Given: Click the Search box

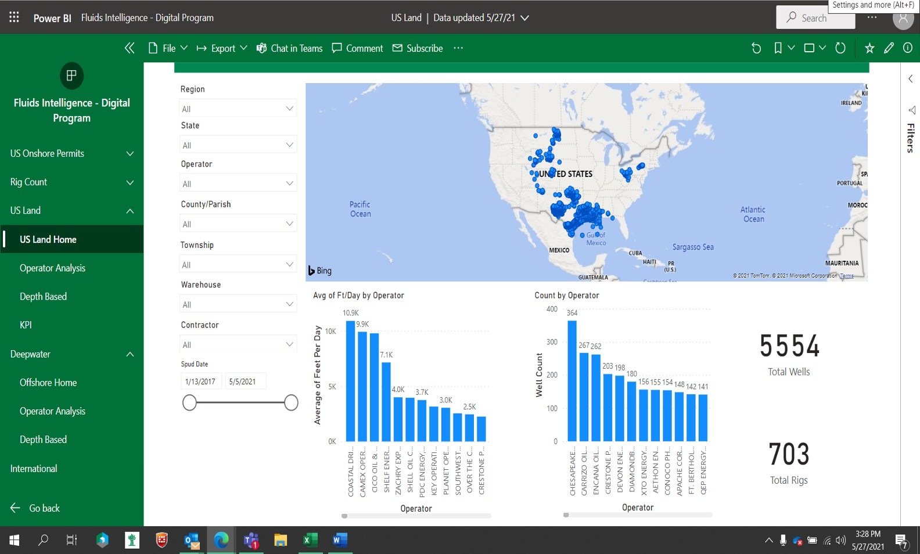Looking at the screenshot, I should (815, 17).
